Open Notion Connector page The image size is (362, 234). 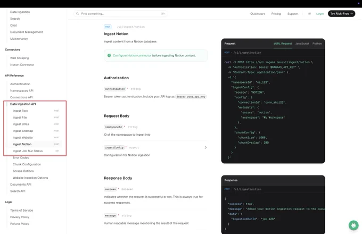coord(22,65)
